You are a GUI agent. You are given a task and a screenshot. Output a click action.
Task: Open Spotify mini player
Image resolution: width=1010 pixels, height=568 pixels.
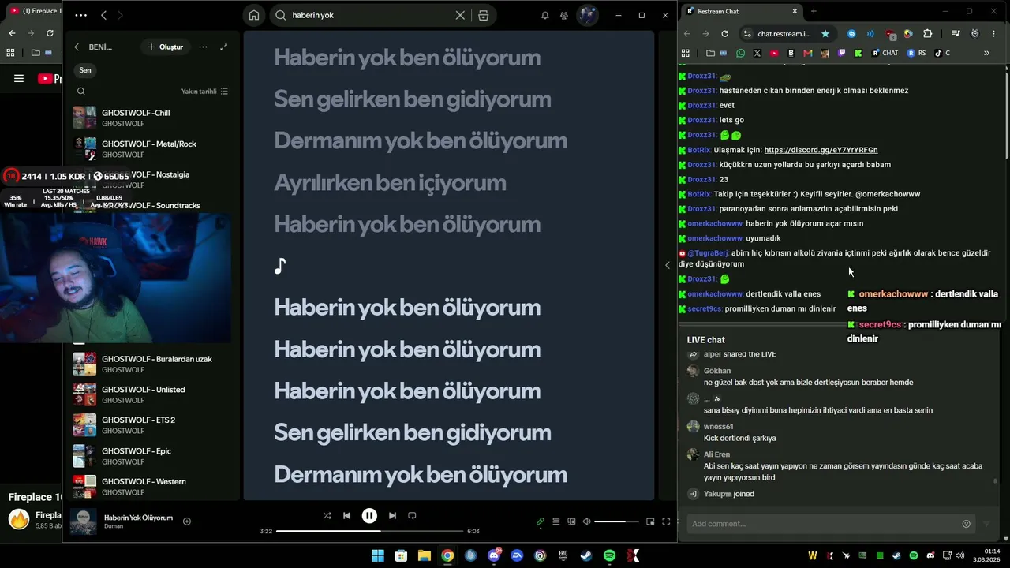(650, 521)
